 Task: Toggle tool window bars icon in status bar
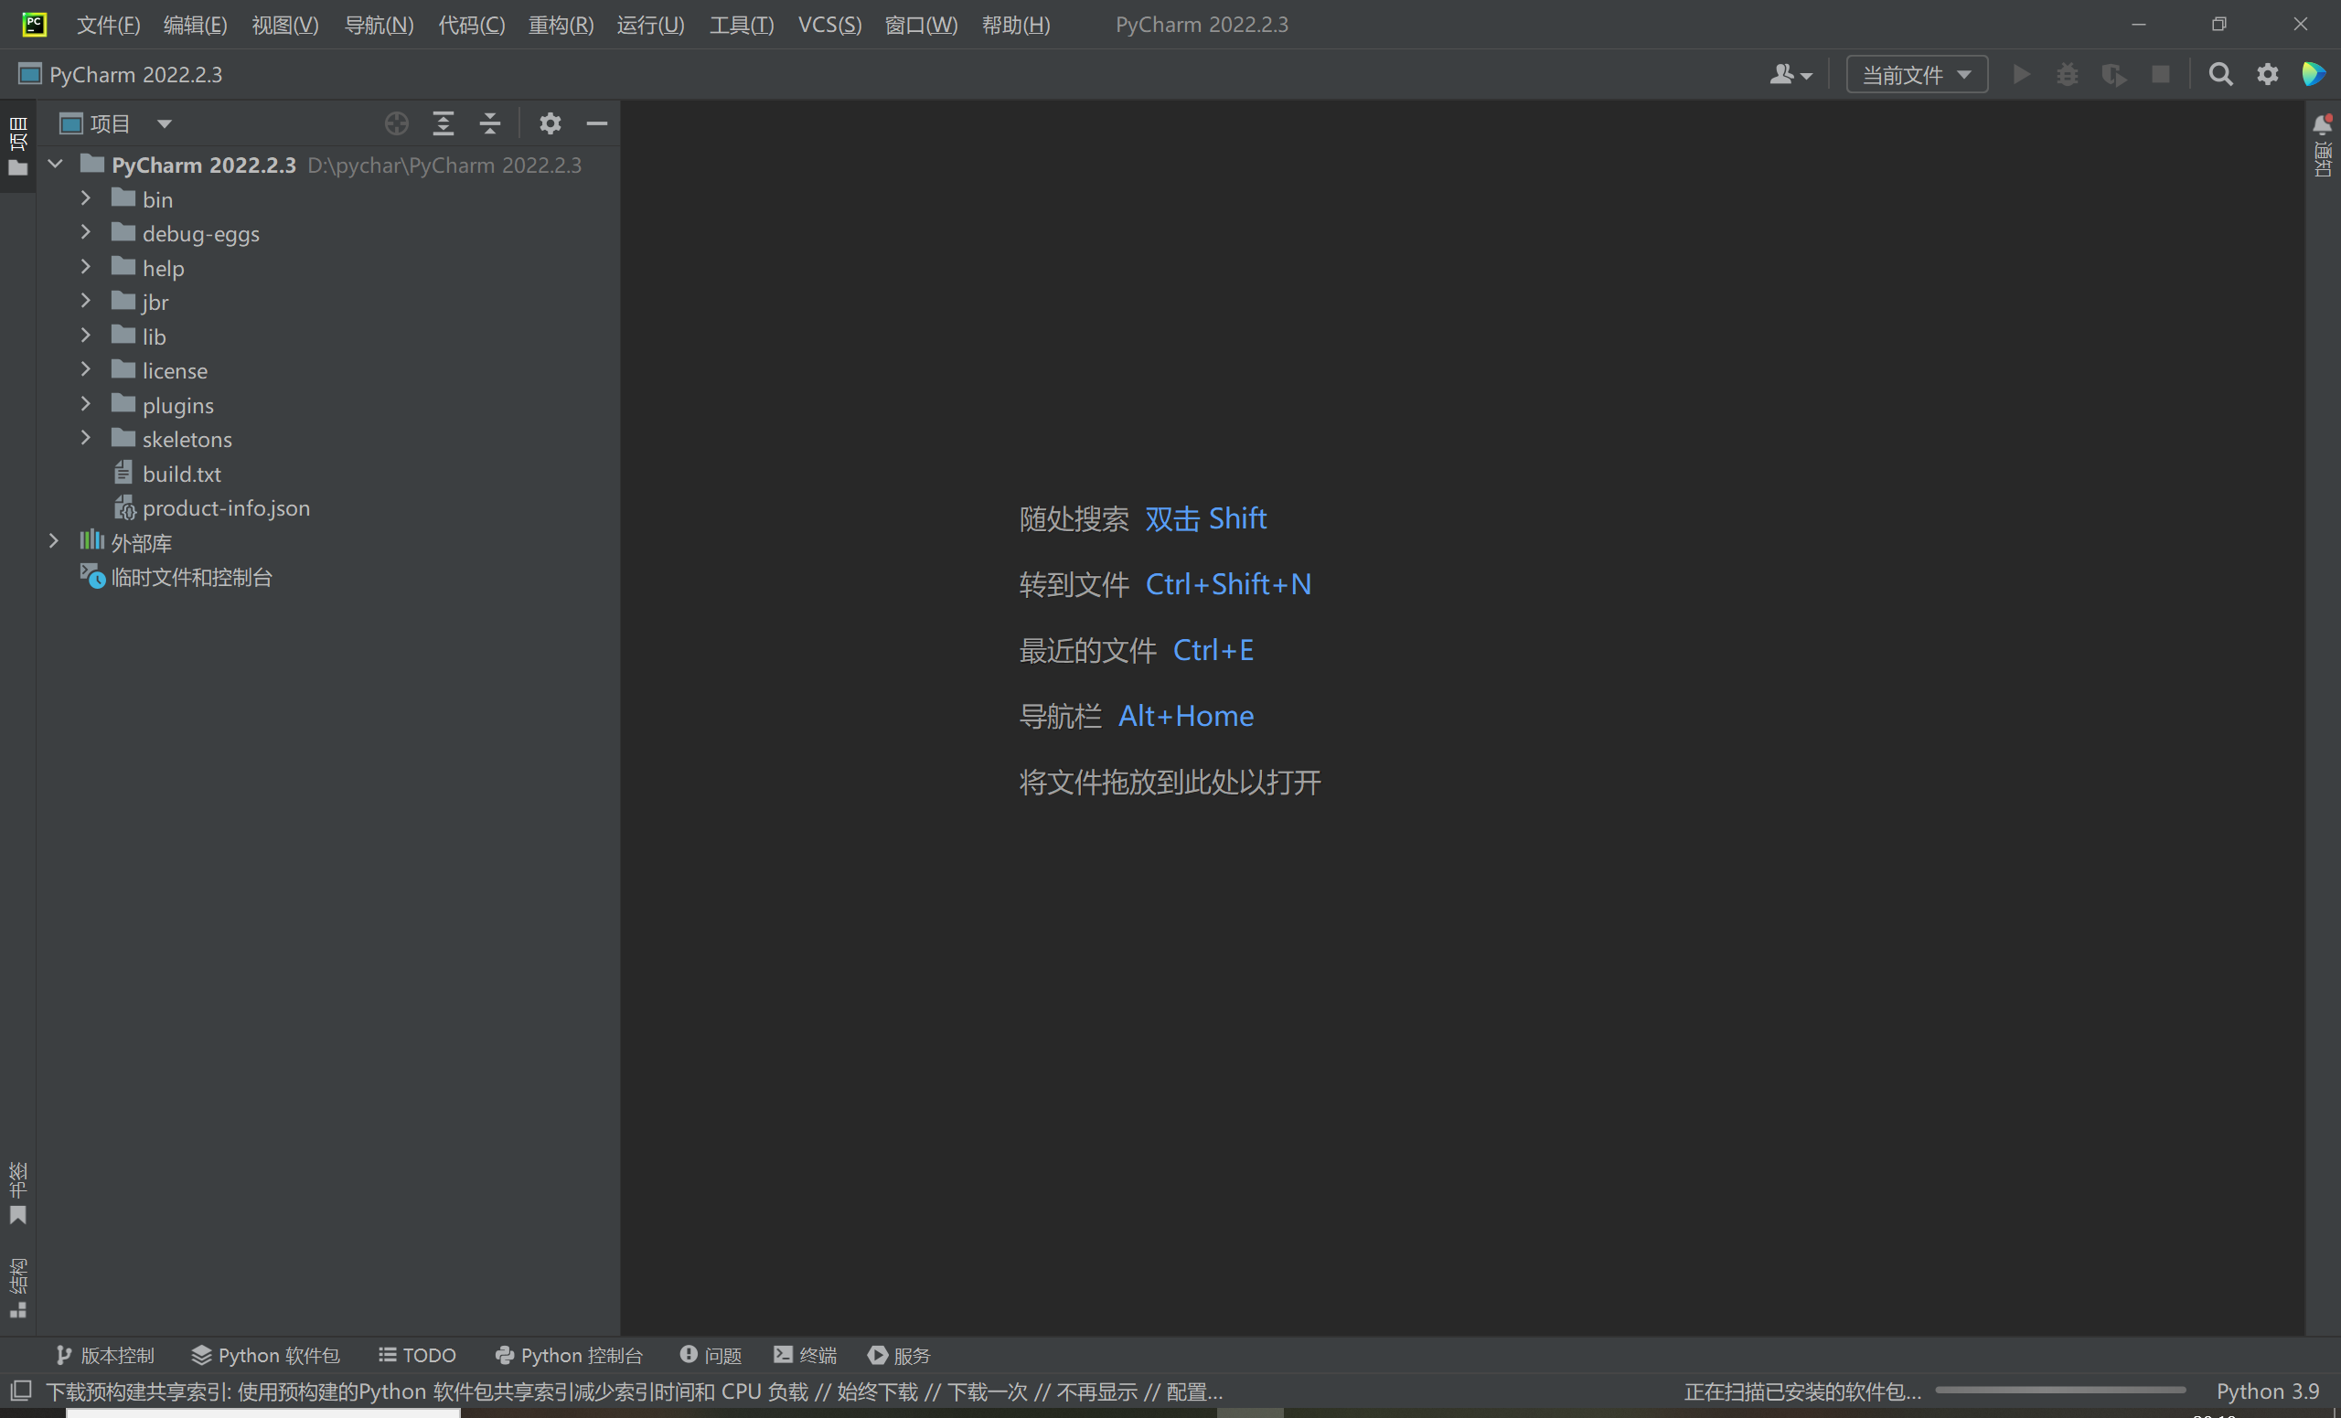(x=21, y=1391)
